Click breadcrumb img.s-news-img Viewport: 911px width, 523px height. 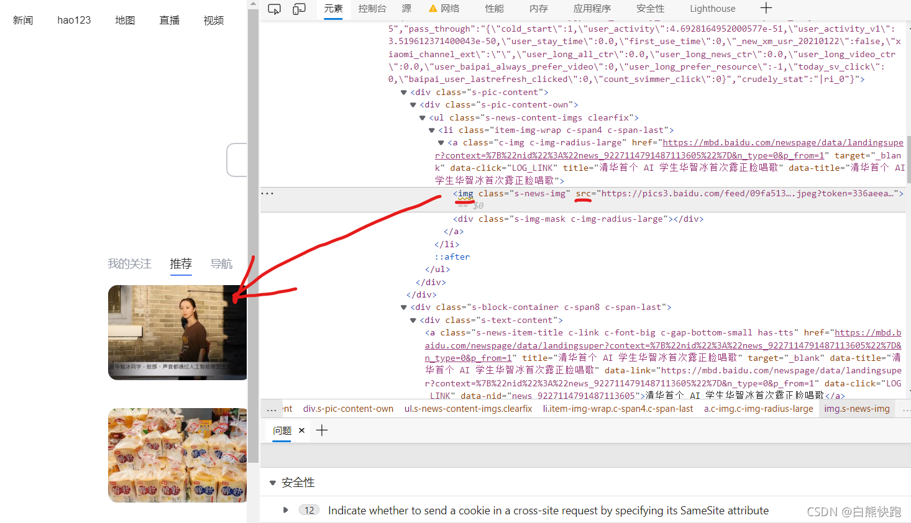click(x=857, y=409)
